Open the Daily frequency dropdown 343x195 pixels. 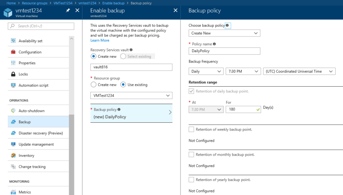click(x=206, y=71)
